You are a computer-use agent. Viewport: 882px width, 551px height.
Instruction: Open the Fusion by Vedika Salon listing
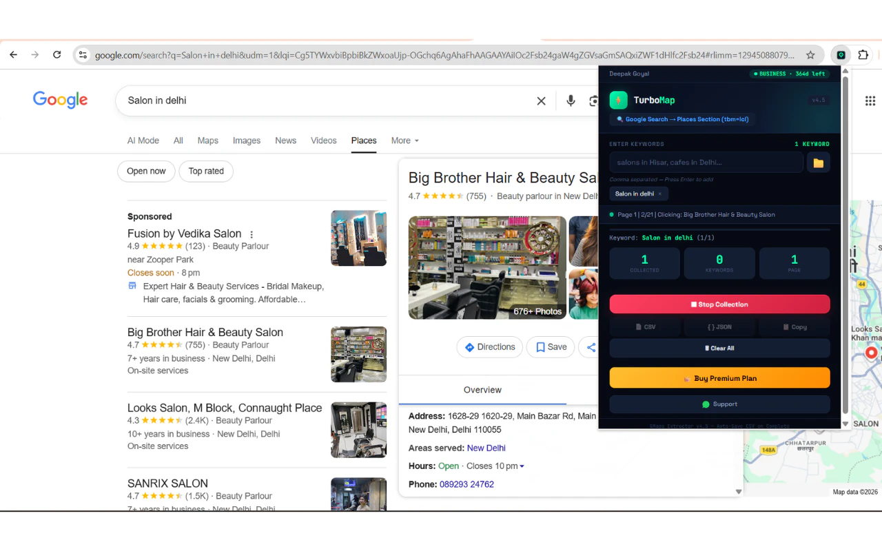click(x=185, y=233)
